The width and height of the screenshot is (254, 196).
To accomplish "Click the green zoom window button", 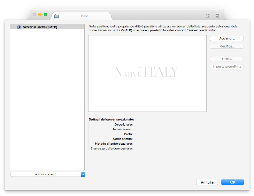I will point(45,15).
